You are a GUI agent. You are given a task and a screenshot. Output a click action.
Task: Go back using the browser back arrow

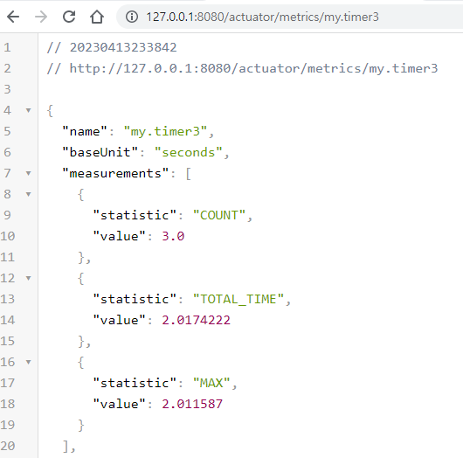pyautogui.click(x=13, y=17)
